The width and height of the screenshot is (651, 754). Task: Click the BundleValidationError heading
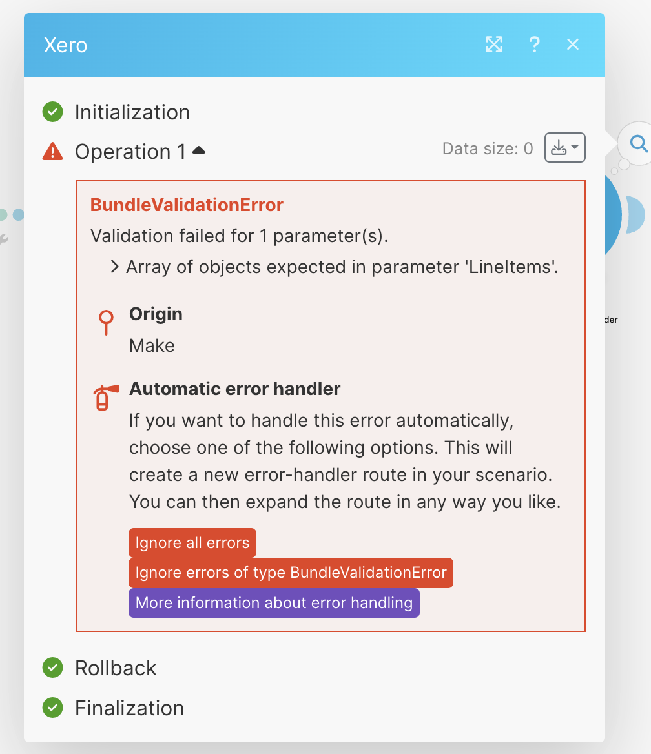click(187, 205)
